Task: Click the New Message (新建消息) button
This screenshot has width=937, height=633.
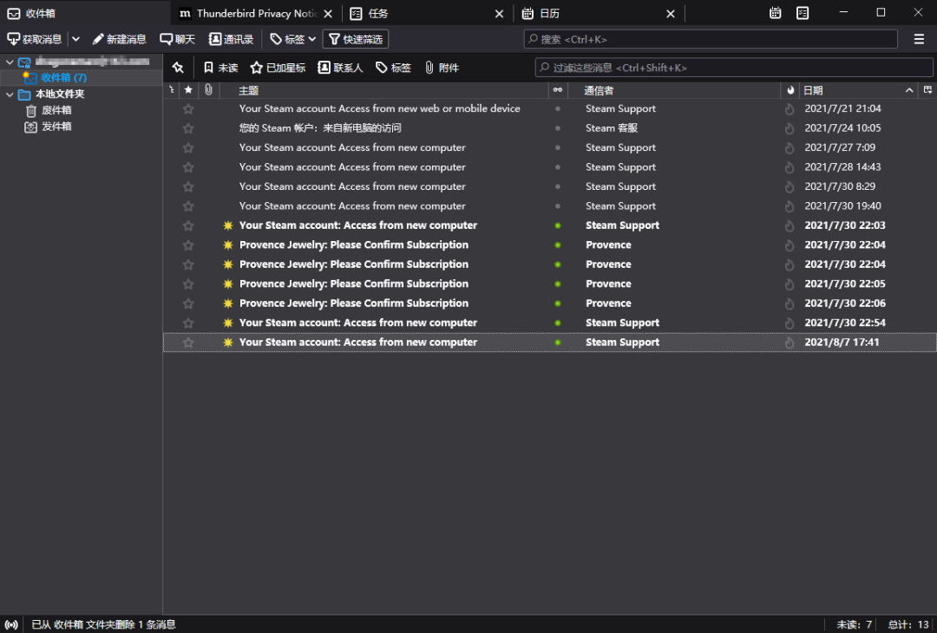Action: (x=120, y=39)
